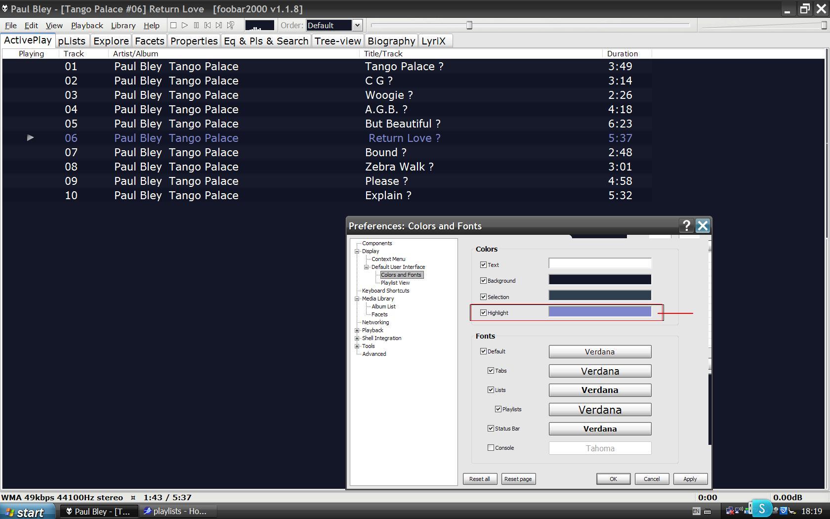Click the Cancel button in Preferences
The image size is (830, 519).
652,479
